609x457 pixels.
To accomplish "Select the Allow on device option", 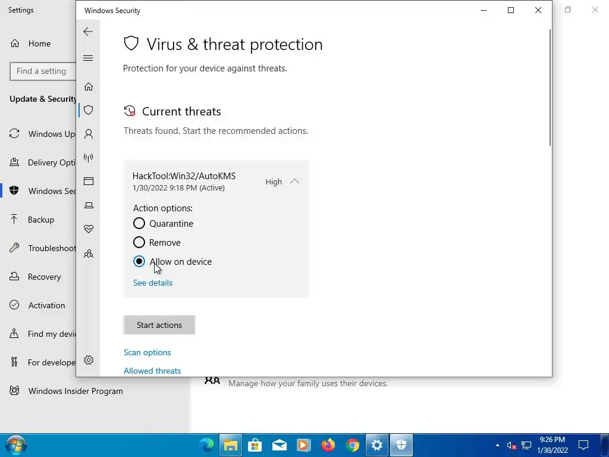I will (x=139, y=262).
